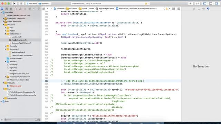Image resolution: width=221 pixels, height=124 pixels.
Task: Open warning indicator in activity bar
Action: (x=147, y=3)
